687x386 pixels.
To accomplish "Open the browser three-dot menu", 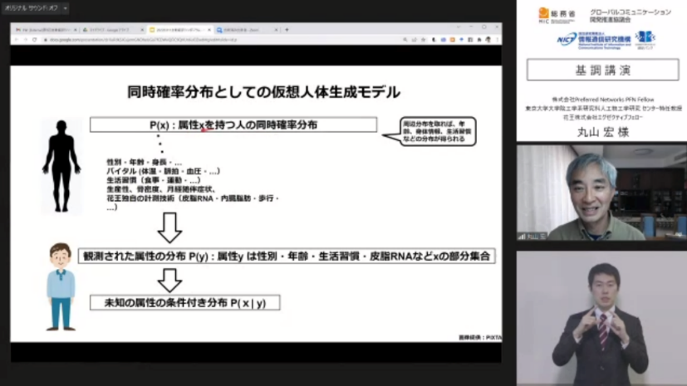I will [x=498, y=39].
